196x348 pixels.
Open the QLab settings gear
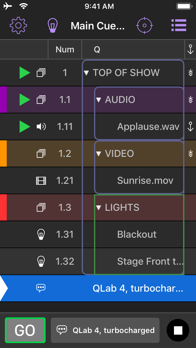tap(18, 26)
